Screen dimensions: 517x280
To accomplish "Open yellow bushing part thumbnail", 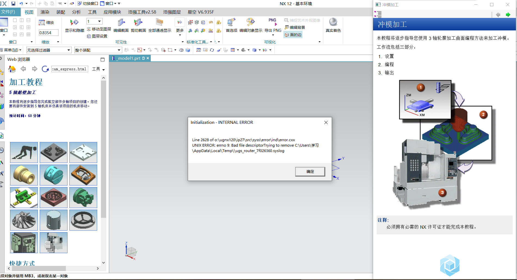I will [x=24, y=175].
